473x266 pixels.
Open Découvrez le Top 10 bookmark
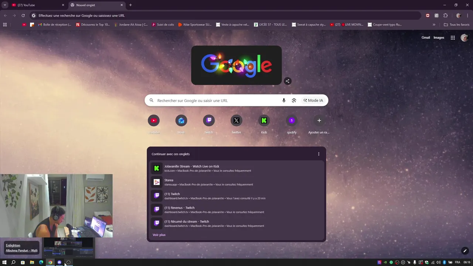point(93,25)
